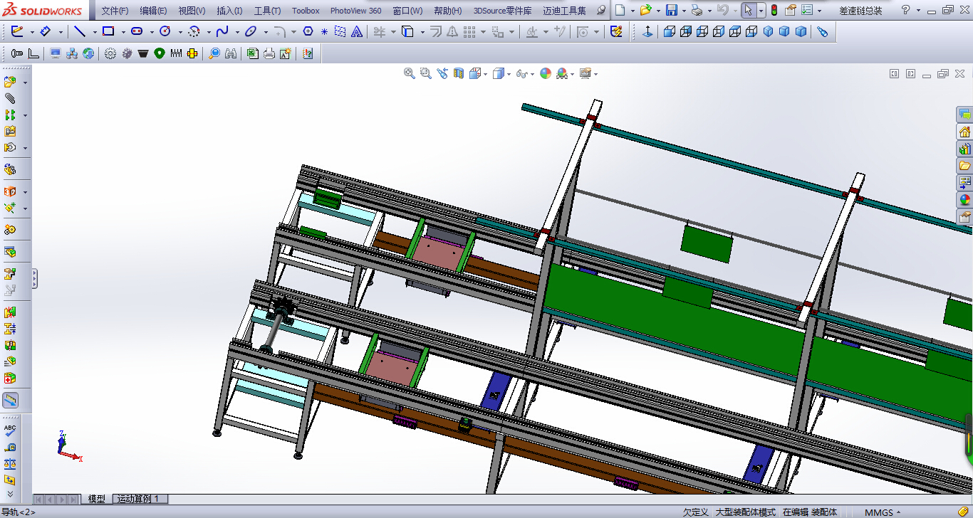This screenshot has width=973, height=518.
Task: Switch to the 模型 tab
Action: pyautogui.click(x=97, y=499)
